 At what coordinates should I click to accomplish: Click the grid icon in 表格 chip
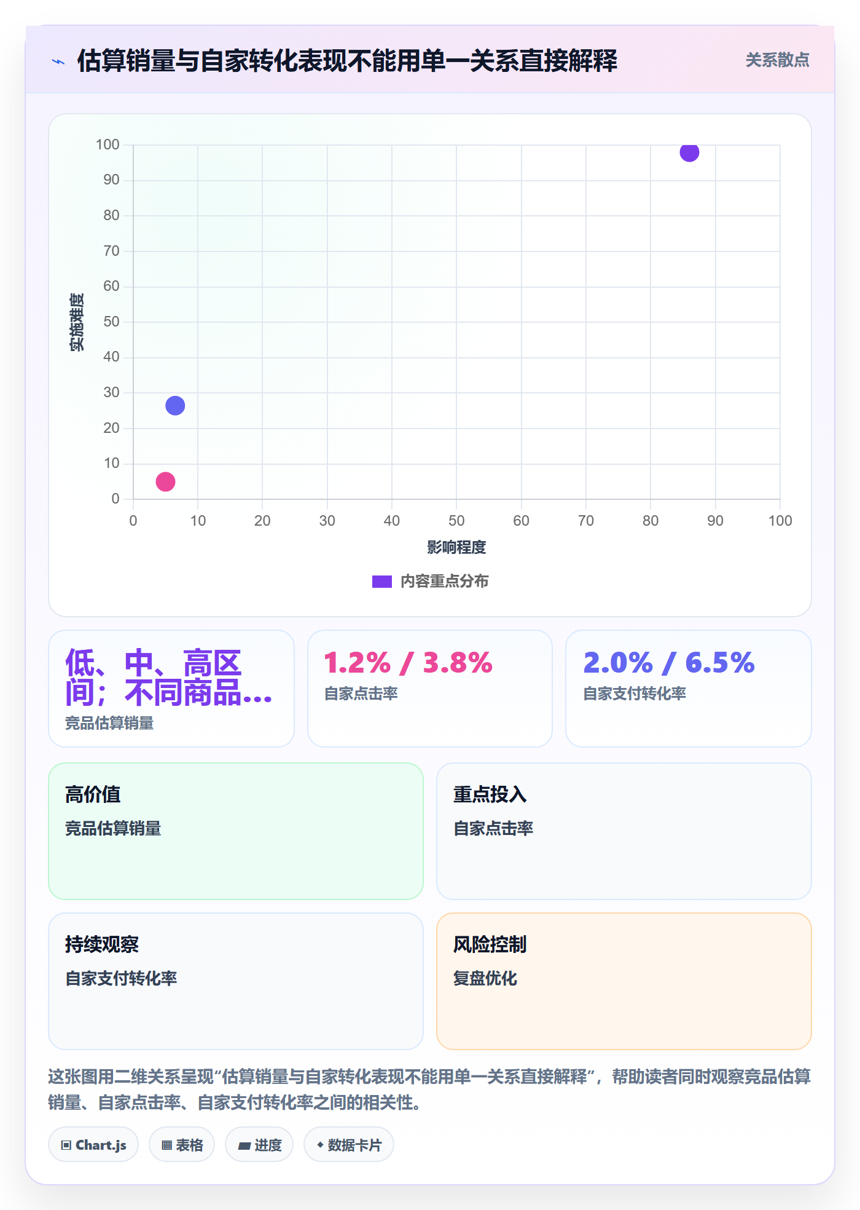tap(166, 1145)
